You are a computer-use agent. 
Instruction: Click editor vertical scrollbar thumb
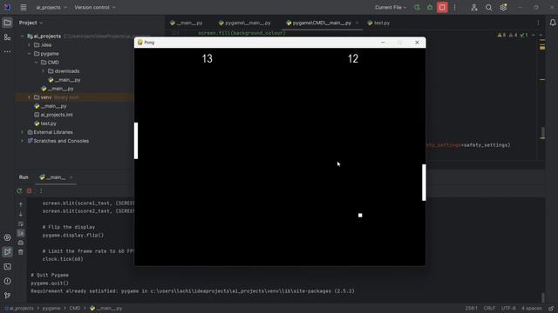coord(542,133)
